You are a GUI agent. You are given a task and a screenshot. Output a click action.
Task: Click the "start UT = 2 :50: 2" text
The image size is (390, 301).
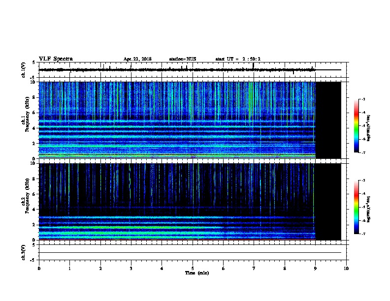[x=238, y=59]
